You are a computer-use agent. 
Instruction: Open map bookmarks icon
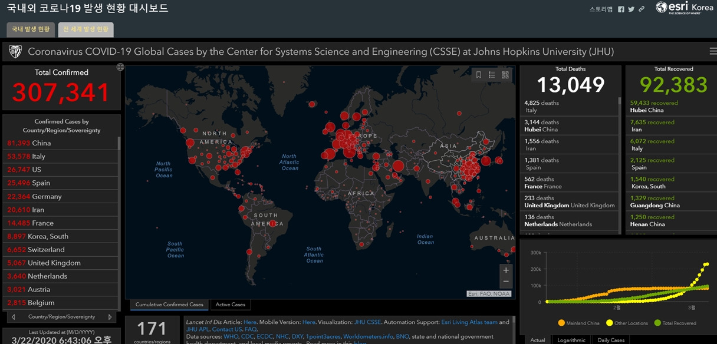479,75
